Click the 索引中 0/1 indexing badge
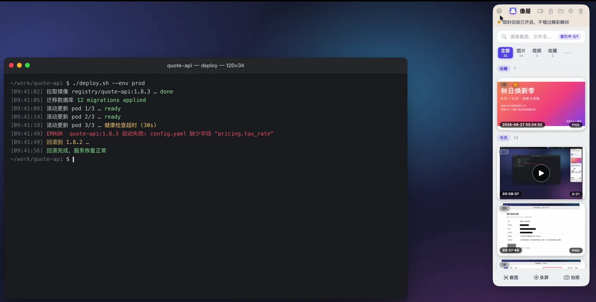596x302 pixels. click(x=570, y=37)
